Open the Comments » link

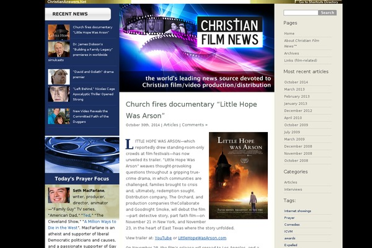click(x=195, y=125)
